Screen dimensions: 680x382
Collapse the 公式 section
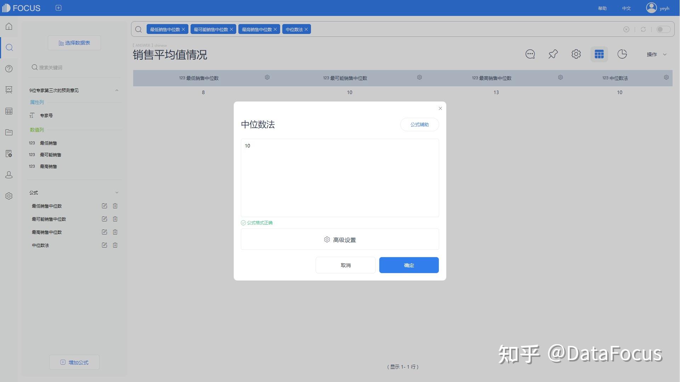[117, 193]
